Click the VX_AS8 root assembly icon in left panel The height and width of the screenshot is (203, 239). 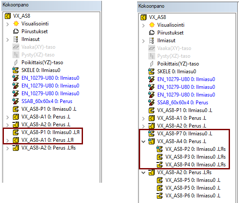point(8,16)
